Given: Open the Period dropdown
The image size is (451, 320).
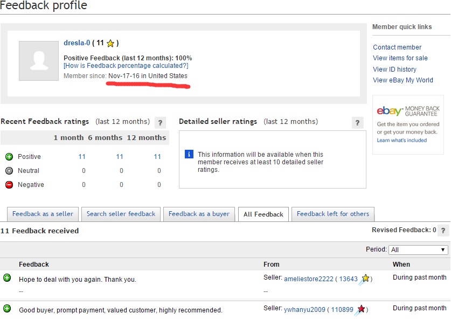Looking at the screenshot, I should point(418,249).
